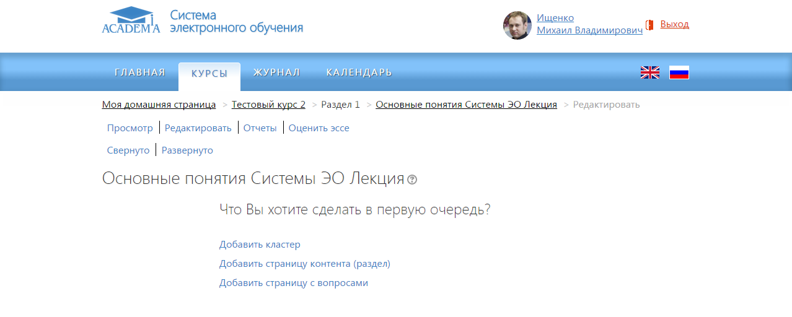Screen dimensions: 792x317
Task: Click Добавить страницу с вопросами
Action: click(x=293, y=283)
